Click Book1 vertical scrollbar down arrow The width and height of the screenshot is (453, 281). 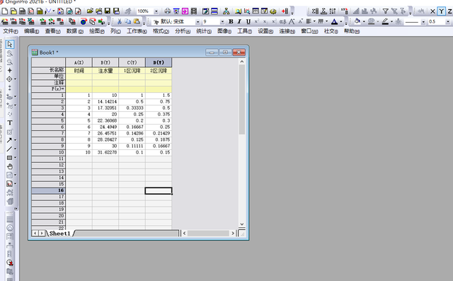tap(242, 224)
